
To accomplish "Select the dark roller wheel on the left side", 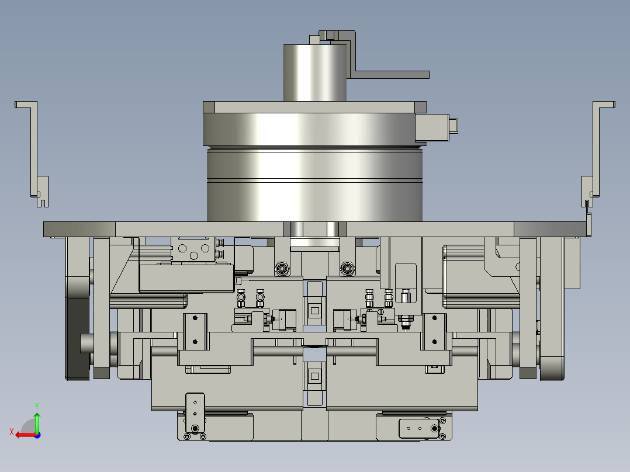I will tap(78, 338).
